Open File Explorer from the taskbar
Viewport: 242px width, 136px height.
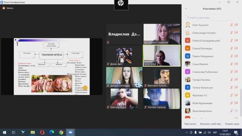(33, 132)
